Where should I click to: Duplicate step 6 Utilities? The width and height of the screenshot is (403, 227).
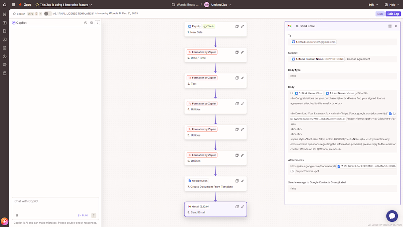[237, 155]
